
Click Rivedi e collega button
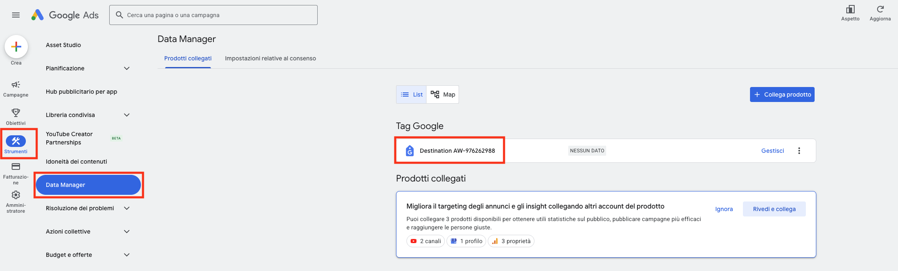pos(774,209)
